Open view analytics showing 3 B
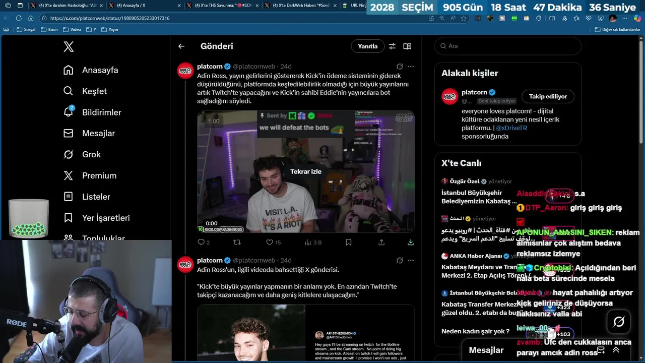 tap(313, 243)
